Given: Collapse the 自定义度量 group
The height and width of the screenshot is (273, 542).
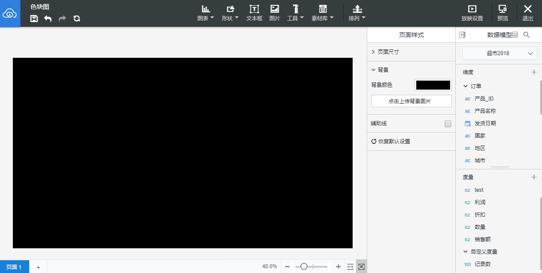Looking at the screenshot, I should click(465, 251).
